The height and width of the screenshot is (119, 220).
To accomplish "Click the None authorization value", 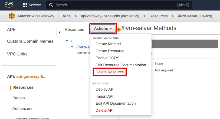I will pyautogui.click(x=159, y=64).
